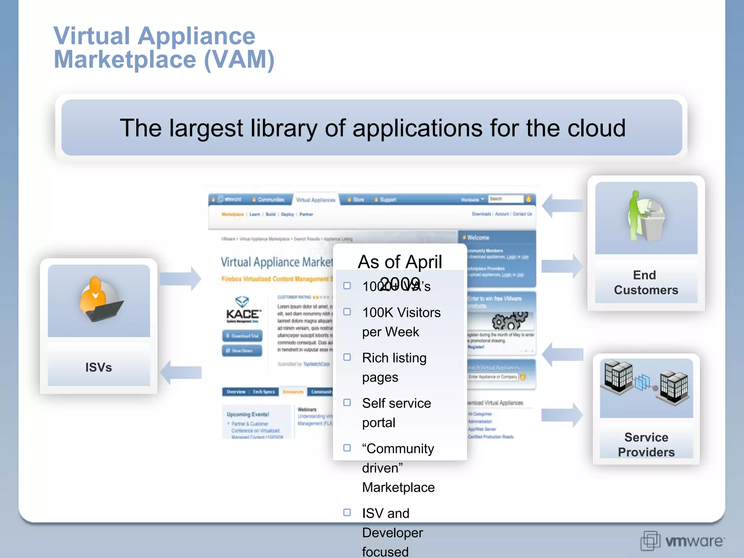Screen dimensions: 744x558
Task: Click the vmware logo in site header
Action: coord(230,199)
